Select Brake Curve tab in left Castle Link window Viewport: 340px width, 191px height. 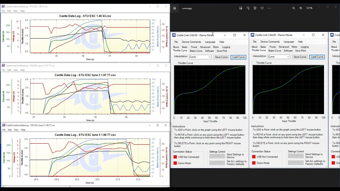click(196, 51)
